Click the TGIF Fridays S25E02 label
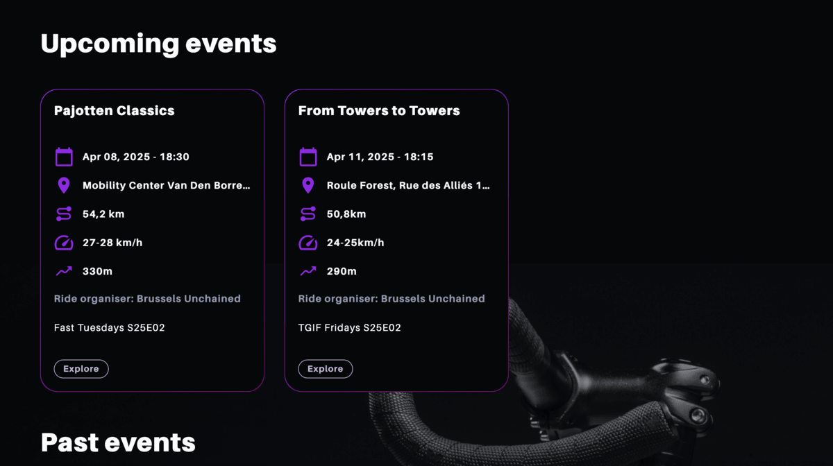This screenshot has width=833, height=466. click(x=350, y=327)
